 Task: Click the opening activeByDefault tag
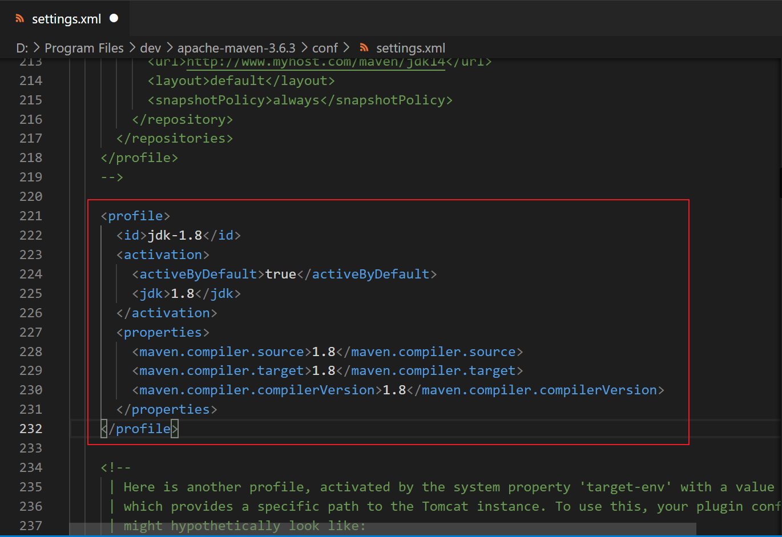tap(198, 274)
